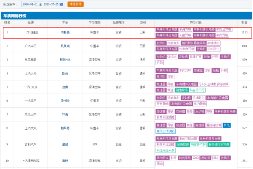This screenshot has width=253, height=169.
Task: Select the 车内异味 tag in 朗逸 row
Action: point(185,70)
